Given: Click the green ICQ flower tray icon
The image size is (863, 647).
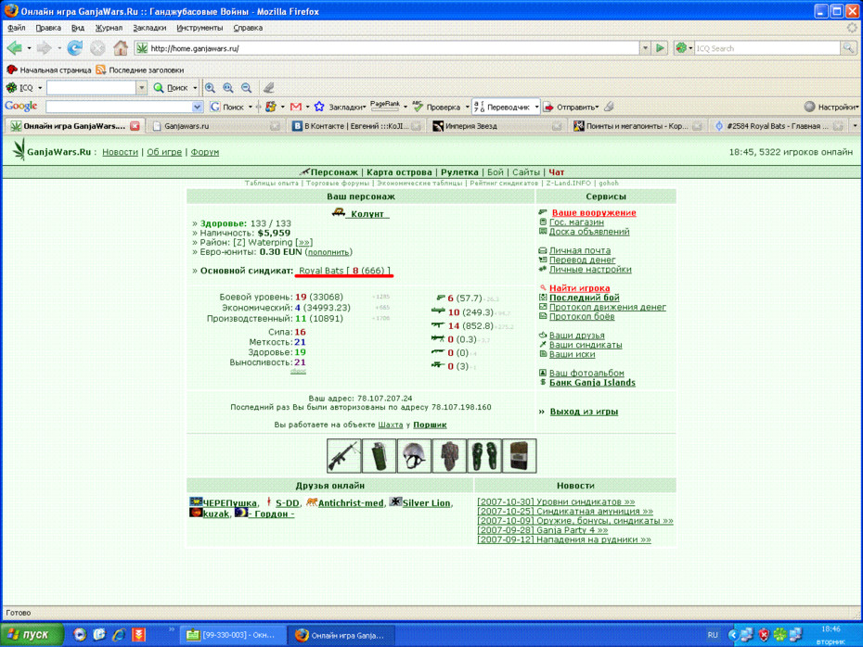Looking at the screenshot, I should [779, 635].
